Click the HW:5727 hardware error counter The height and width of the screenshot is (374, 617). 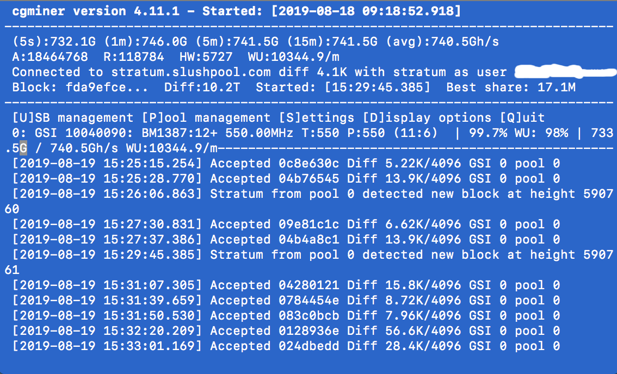(206, 57)
